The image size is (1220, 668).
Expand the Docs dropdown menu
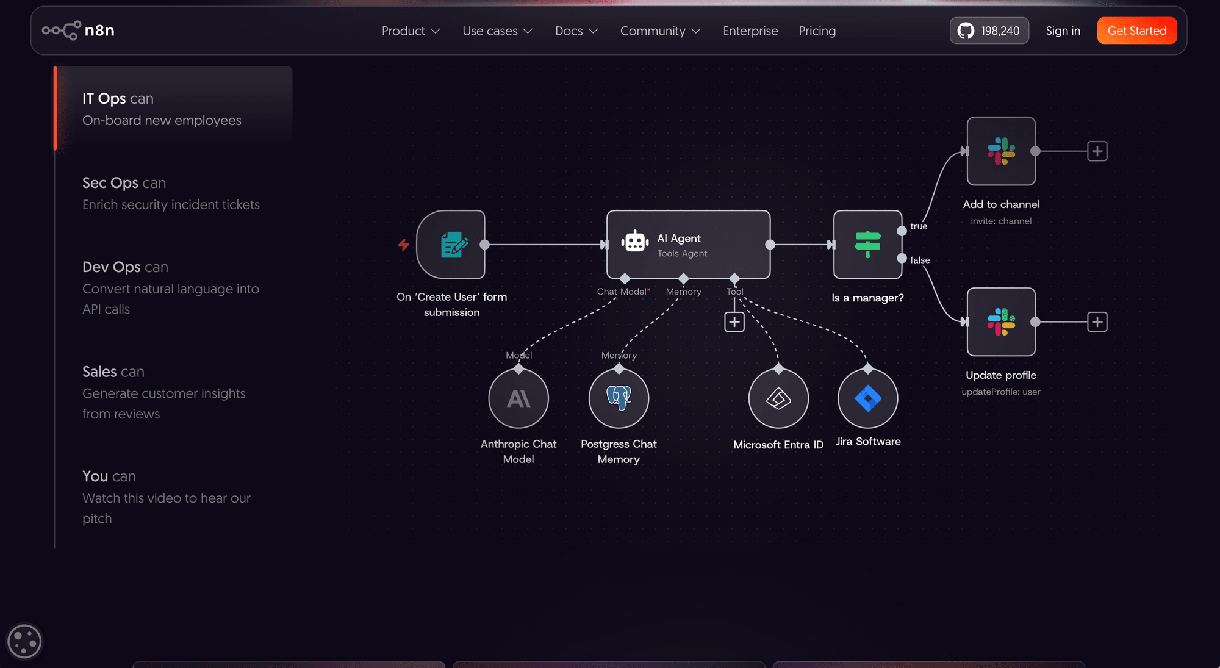click(x=576, y=31)
